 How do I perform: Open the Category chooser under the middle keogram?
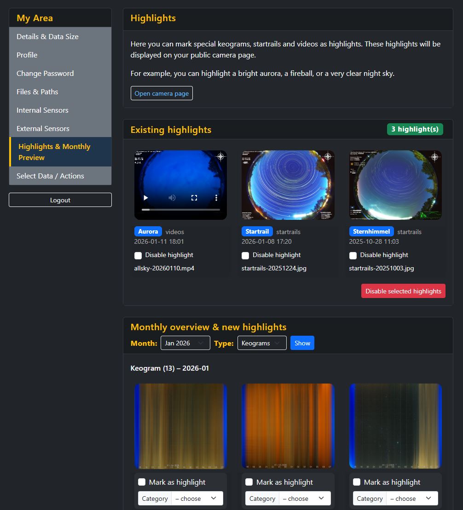point(305,498)
